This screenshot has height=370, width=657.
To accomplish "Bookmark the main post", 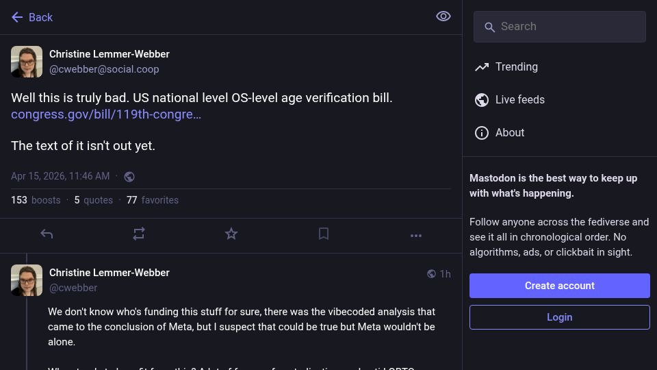I will (324, 234).
